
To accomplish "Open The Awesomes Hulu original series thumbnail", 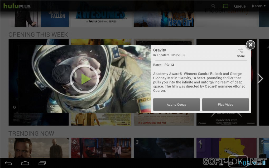I will (101, 19).
